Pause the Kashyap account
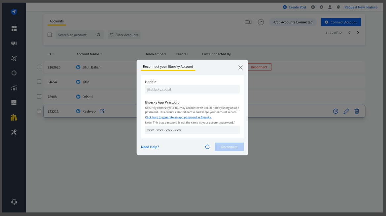 (x=335, y=111)
